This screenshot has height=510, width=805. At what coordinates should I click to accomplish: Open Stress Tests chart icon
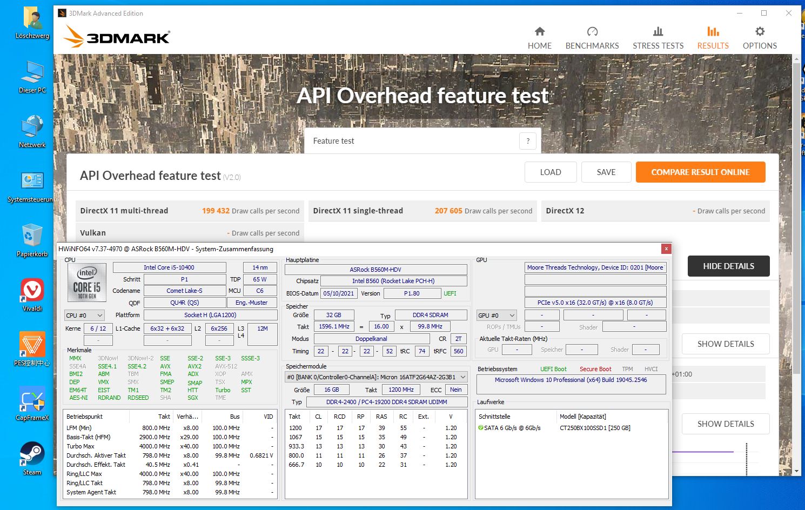pos(658,32)
